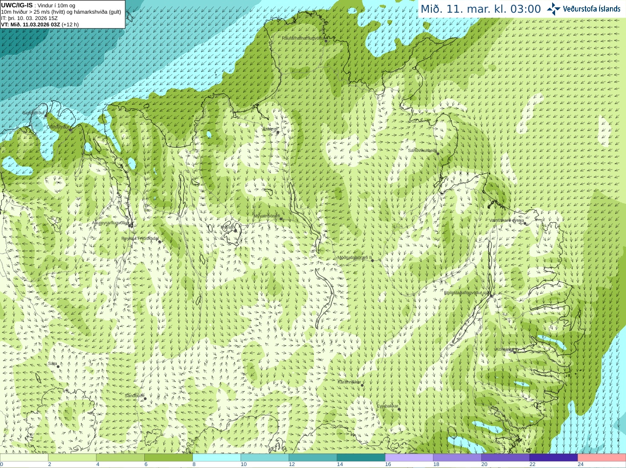Click the Vatnsskarð eystra station label
Viewport: 626px width, 468px height.
click(x=507, y=220)
